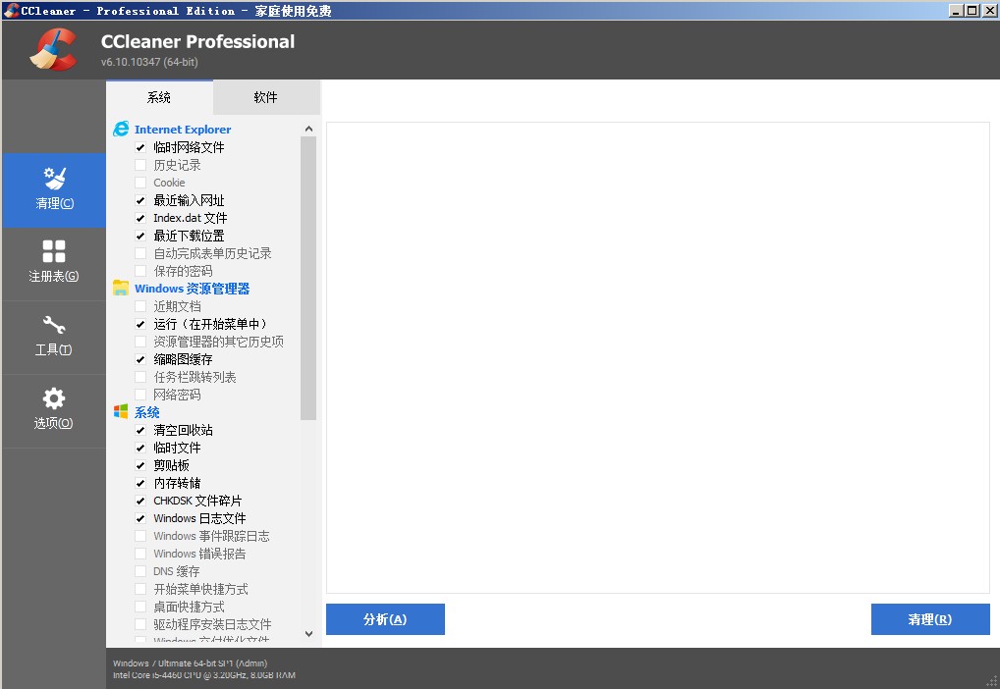Click the Windows 资源管理器 folder icon
The image size is (1000, 689).
(x=121, y=289)
